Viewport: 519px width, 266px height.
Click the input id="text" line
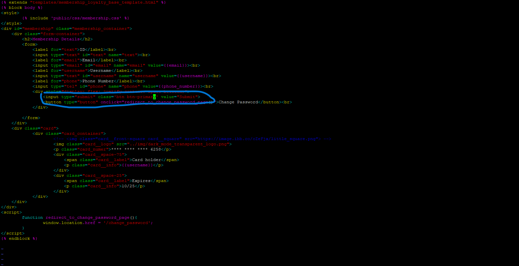pos(91,55)
